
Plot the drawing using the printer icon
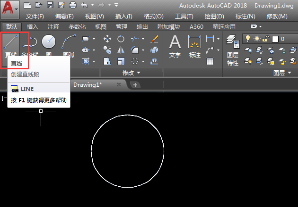(x=73, y=5)
